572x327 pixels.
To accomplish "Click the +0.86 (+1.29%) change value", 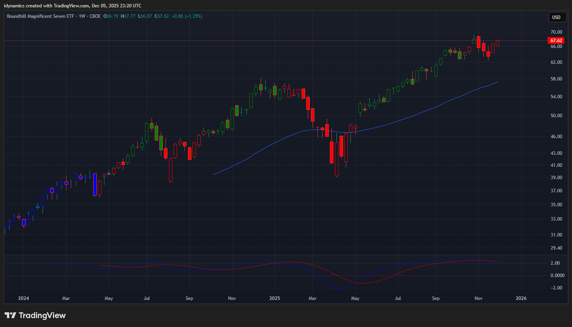I will (x=187, y=16).
